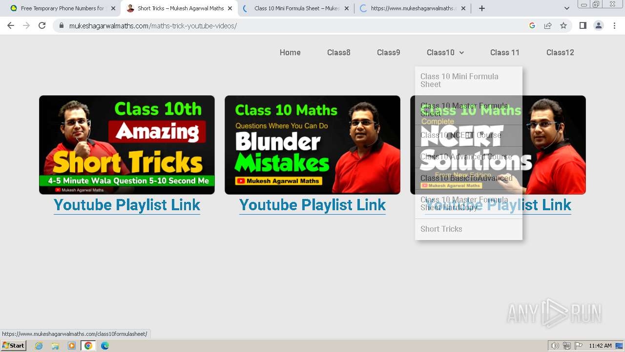
Task: Open the Amazing Short Tricks thumbnail
Action: (x=127, y=145)
